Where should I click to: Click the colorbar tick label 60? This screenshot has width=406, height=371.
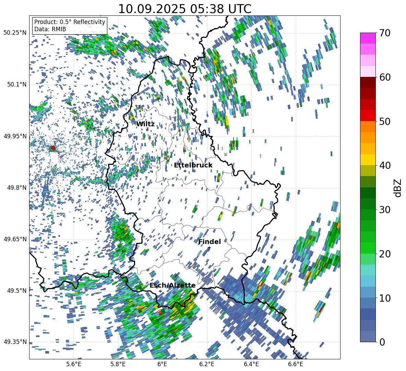coord(385,77)
